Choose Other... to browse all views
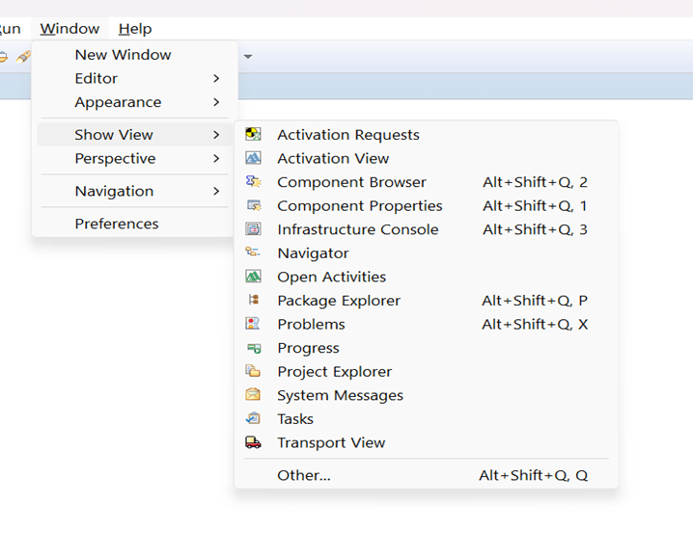The image size is (693, 557). coord(426,475)
